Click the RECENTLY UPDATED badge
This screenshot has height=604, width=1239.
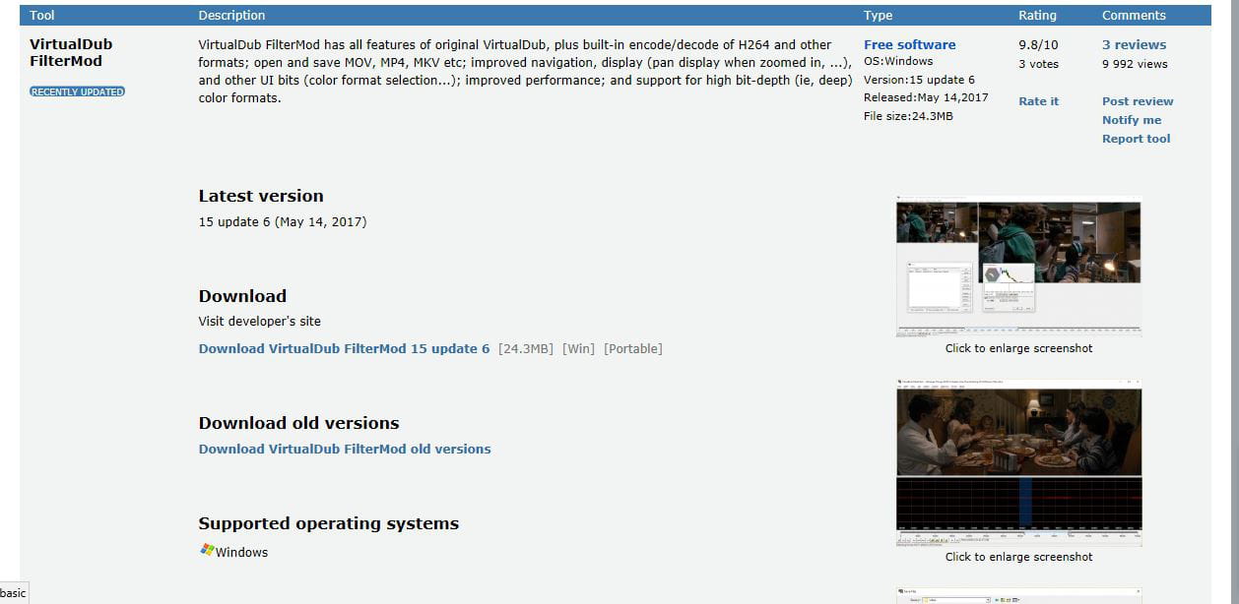(77, 91)
